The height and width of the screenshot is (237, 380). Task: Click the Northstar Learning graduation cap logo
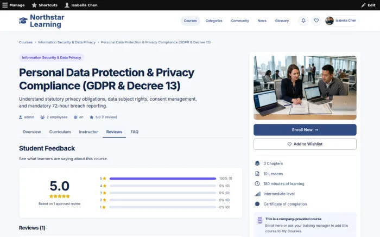coord(23,21)
